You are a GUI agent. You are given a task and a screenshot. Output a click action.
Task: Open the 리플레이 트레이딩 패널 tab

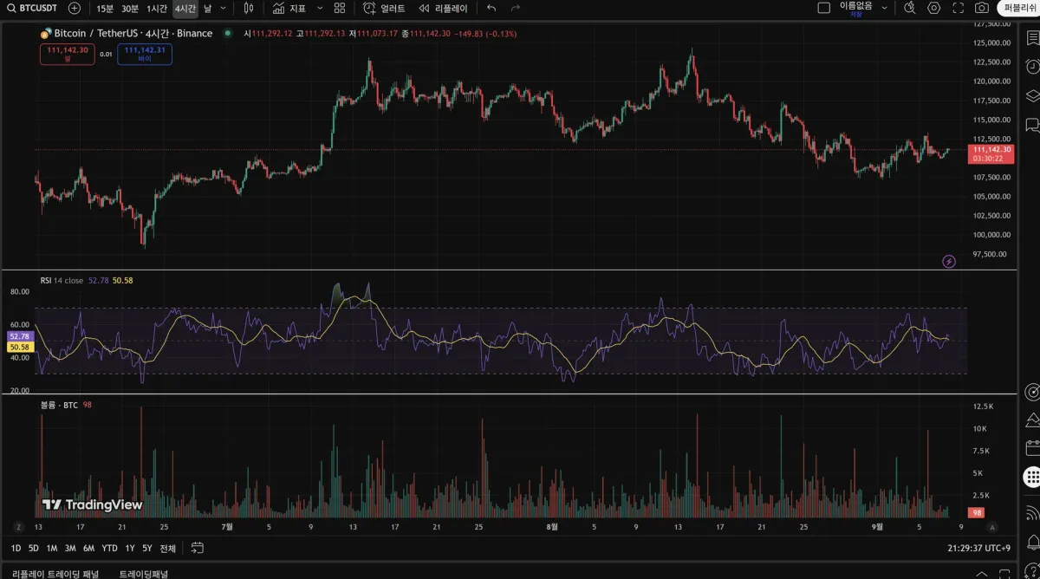pyautogui.click(x=55, y=574)
